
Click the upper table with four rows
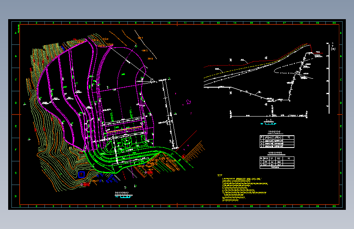point(277,141)
